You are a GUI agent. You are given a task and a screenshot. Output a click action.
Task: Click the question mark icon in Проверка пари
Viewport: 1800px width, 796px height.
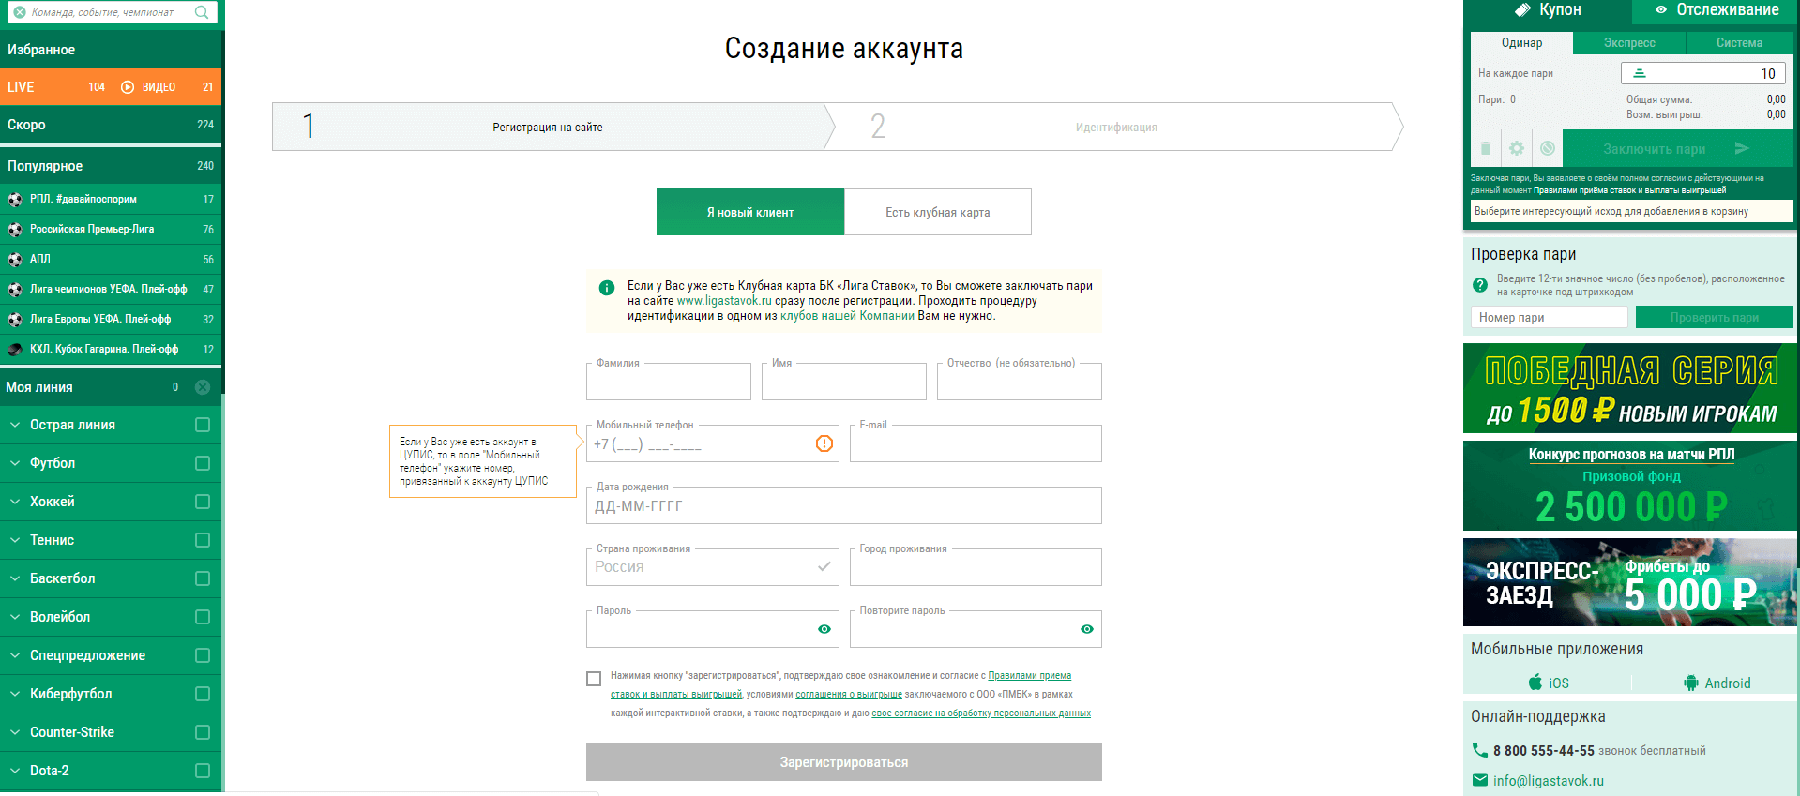click(x=1480, y=285)
